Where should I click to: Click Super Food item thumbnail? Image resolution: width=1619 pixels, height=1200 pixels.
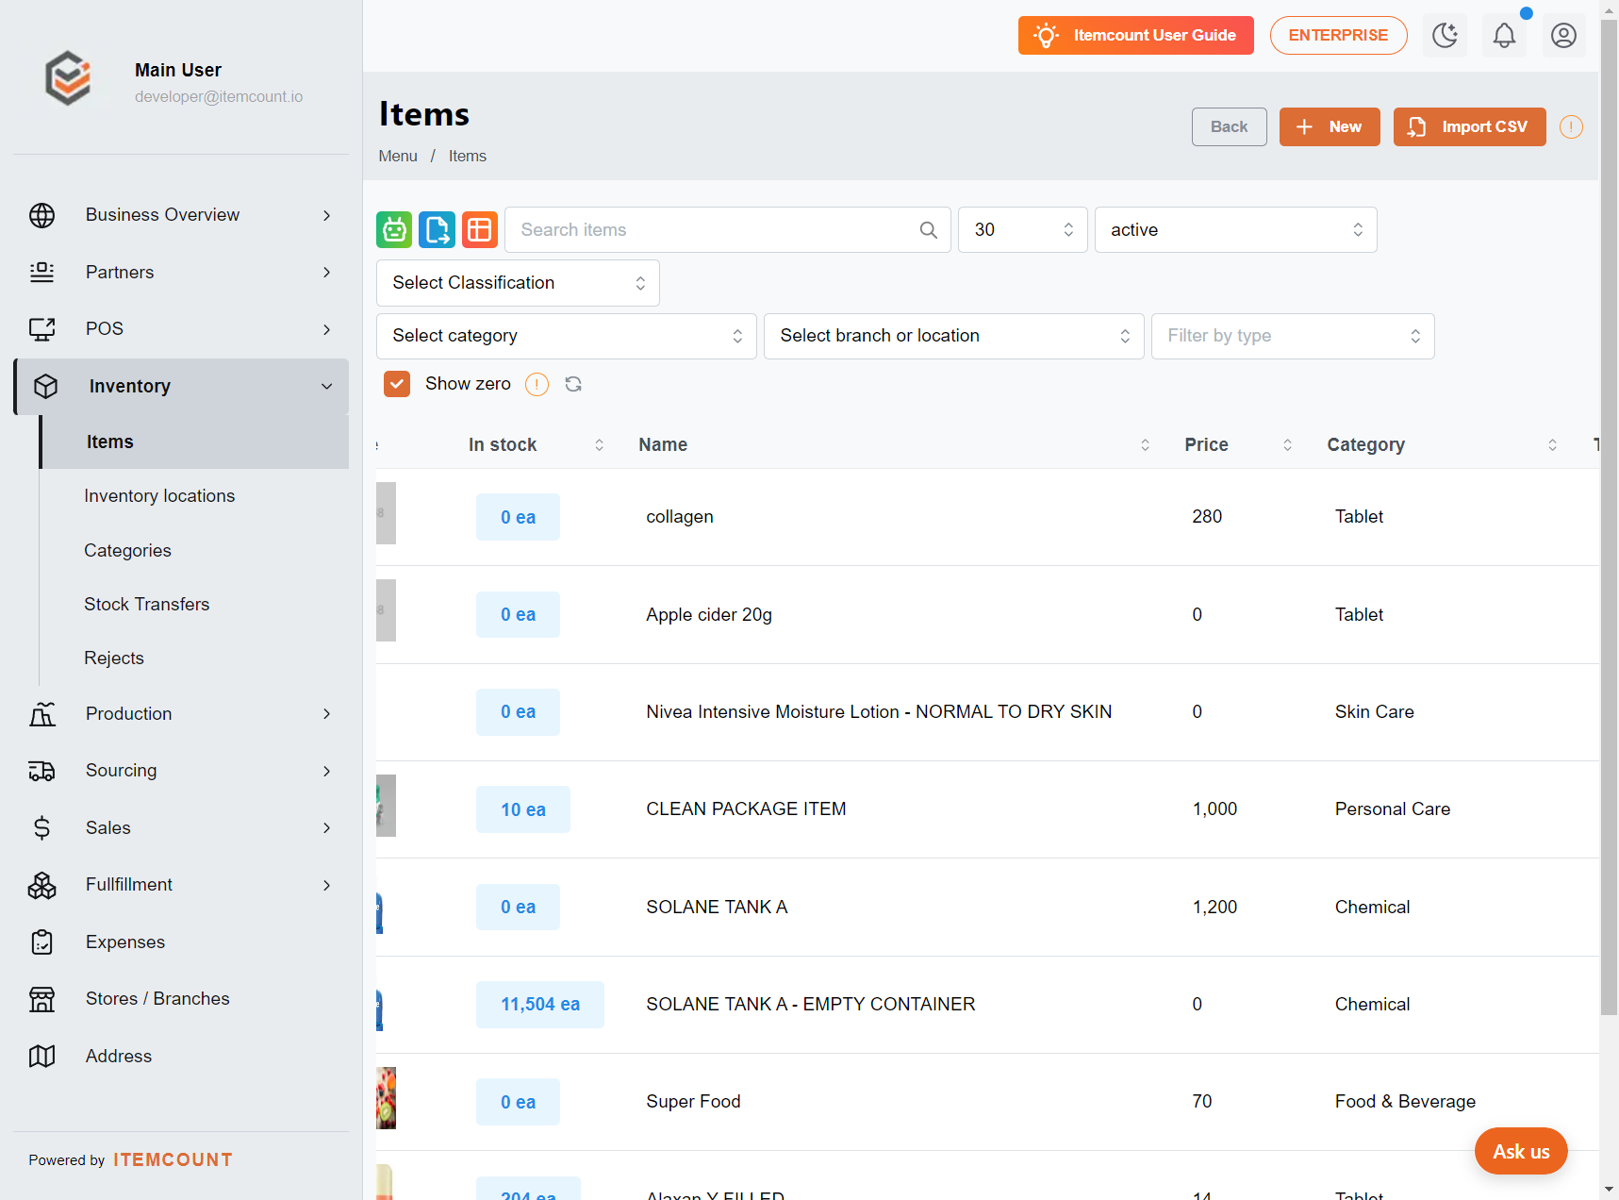click(x=386, y=1098)
